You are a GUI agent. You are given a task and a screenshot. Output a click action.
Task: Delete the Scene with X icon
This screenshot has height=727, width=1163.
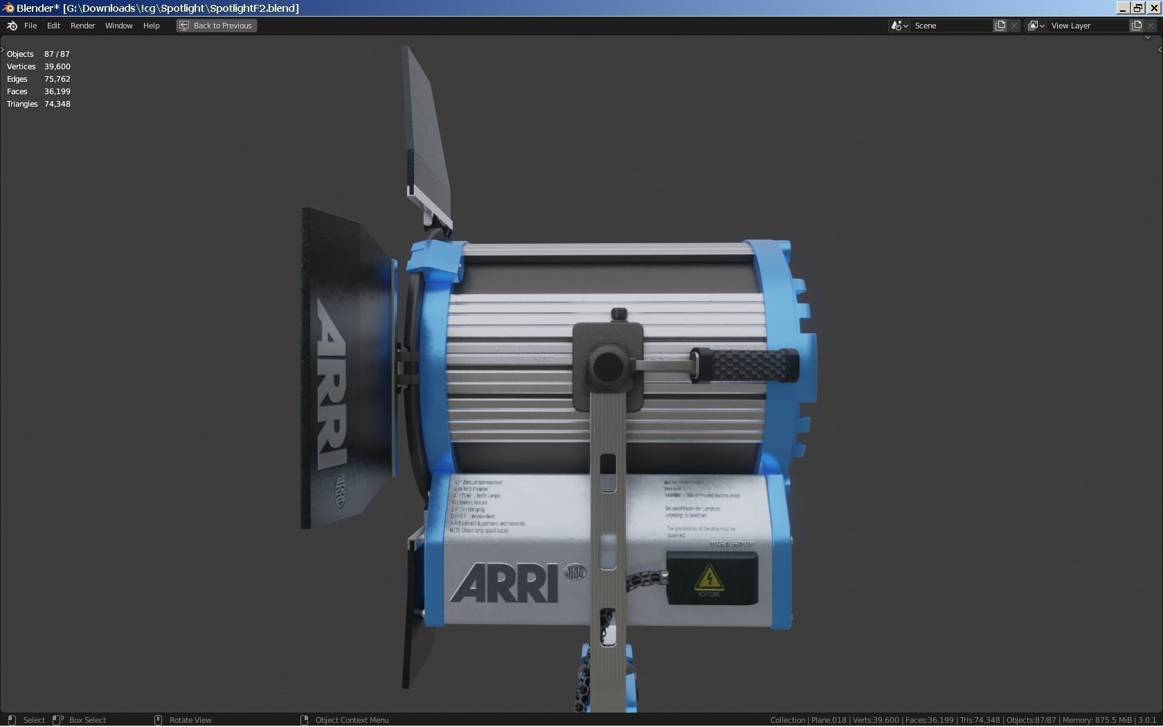click(x=1014, y=26)
